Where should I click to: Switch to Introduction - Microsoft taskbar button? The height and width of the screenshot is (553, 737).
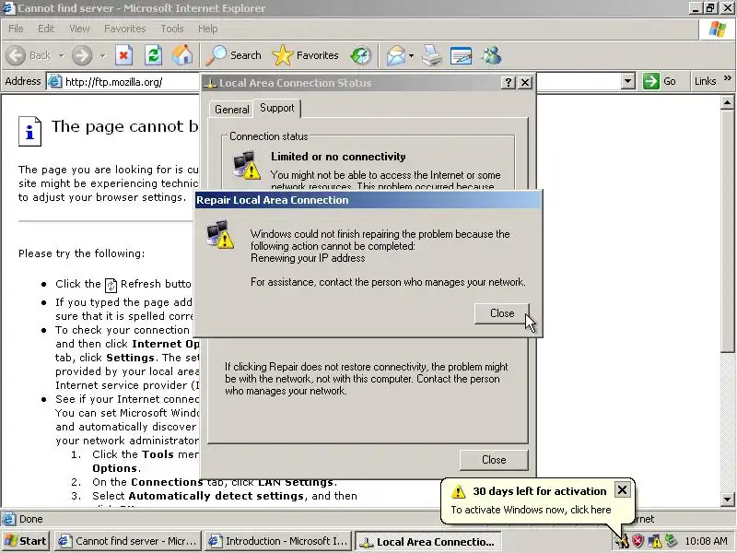(x=278, y=541)
